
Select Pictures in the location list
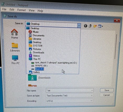point(53,49)
